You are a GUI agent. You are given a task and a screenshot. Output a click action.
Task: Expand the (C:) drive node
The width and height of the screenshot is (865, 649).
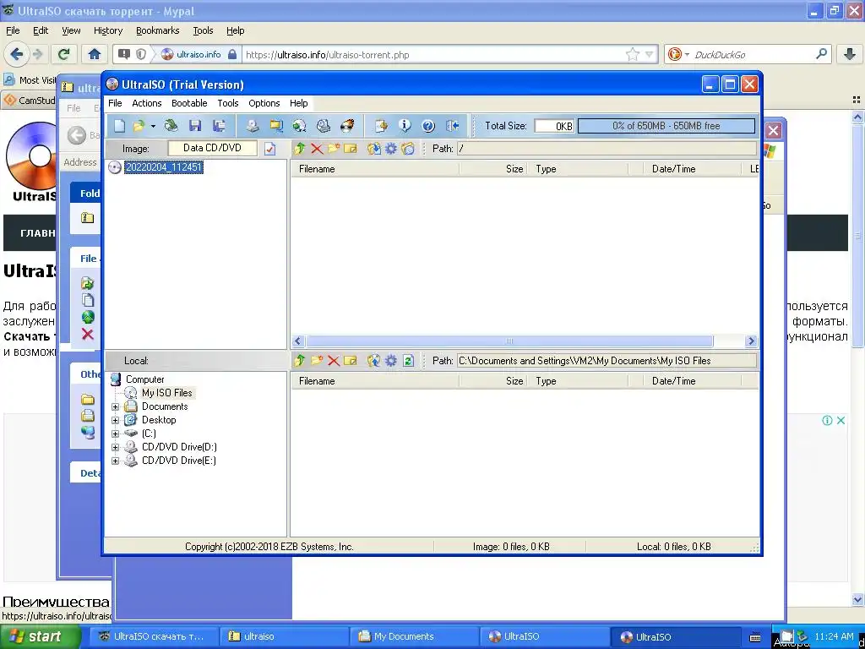click(x=115, y=434)
